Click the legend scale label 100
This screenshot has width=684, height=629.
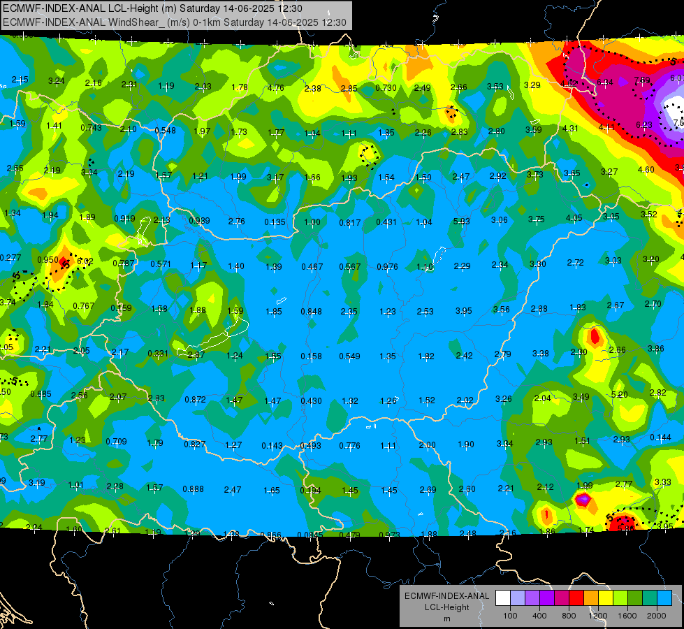tap(511, 616)
